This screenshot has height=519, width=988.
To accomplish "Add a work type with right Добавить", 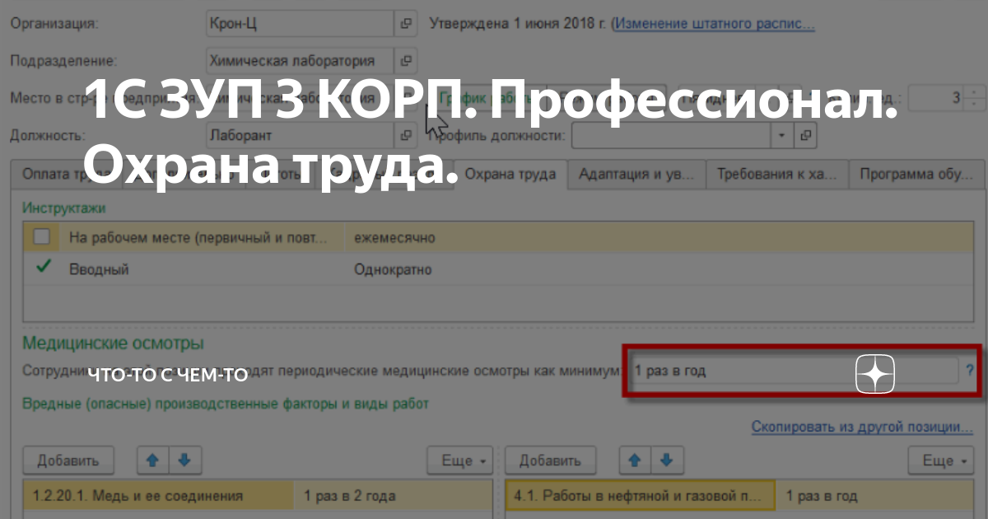I will 550,461.
